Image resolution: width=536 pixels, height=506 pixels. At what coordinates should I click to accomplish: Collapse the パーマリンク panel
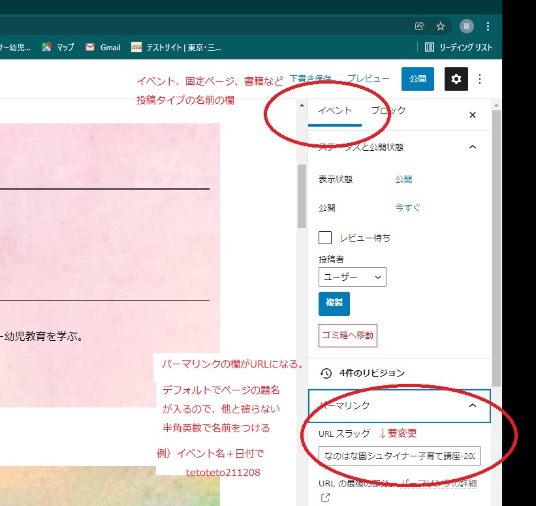point(473,405)
